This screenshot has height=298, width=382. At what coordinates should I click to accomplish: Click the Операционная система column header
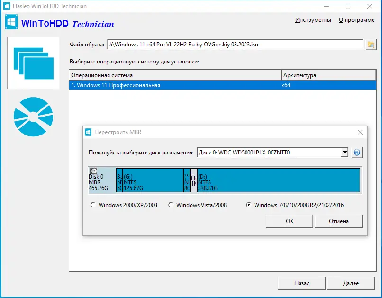pyautogui.click(x=175, y=75)
